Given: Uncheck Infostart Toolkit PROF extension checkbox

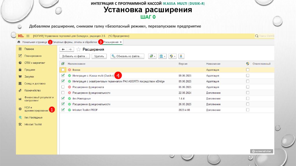Looking at the screenshot, I should click(63, 110).
